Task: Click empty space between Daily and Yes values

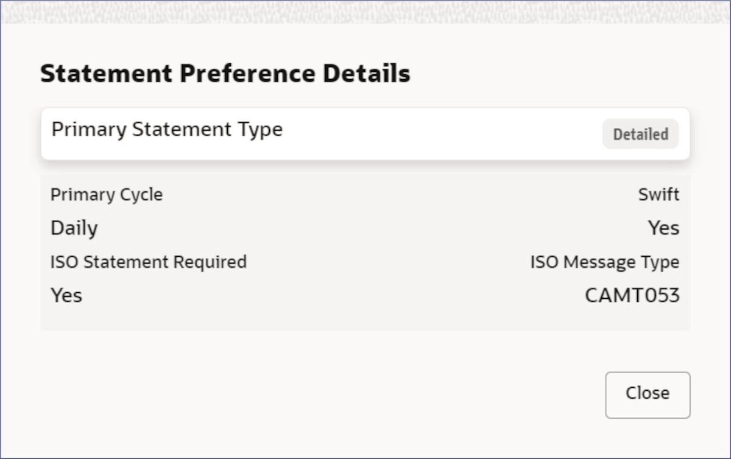Action: (x=365, y=228)
